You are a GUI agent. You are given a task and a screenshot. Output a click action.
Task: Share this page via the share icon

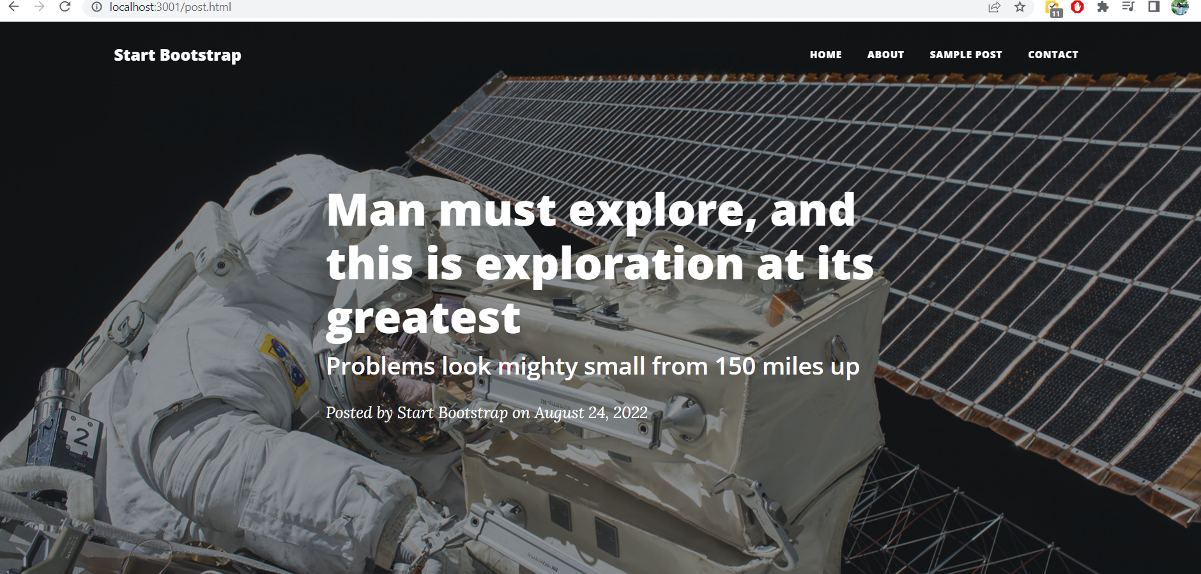994,7
